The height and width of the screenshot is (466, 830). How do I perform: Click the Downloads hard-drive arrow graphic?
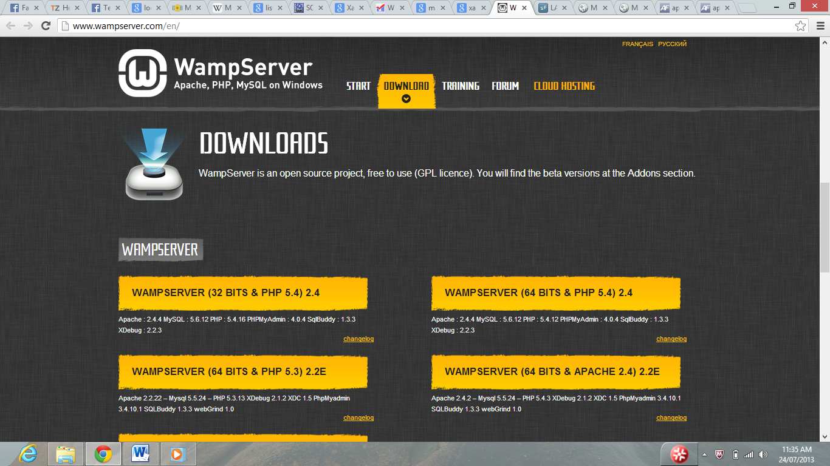pyautogui.click(x=153, y=164)
